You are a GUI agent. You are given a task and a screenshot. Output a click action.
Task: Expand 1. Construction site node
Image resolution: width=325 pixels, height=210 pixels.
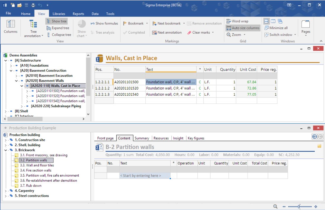tap(6, 140)
